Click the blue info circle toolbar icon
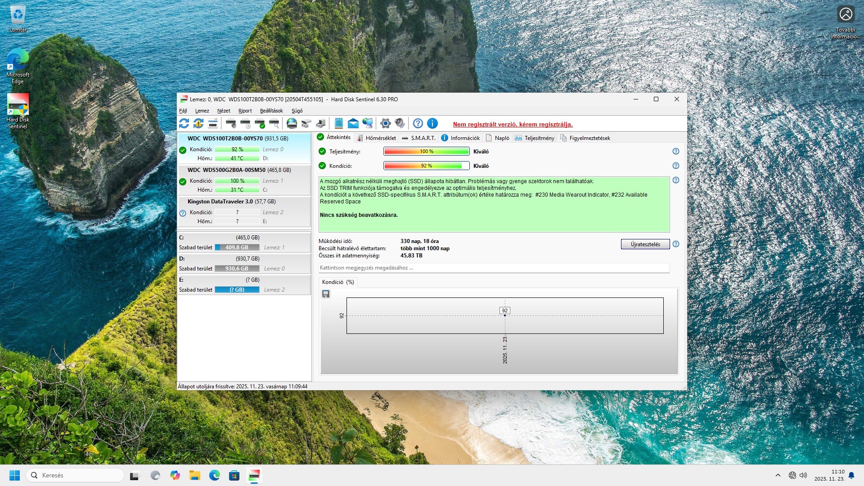Viewport: 864px width, 486px height. [x=432, y=123]
